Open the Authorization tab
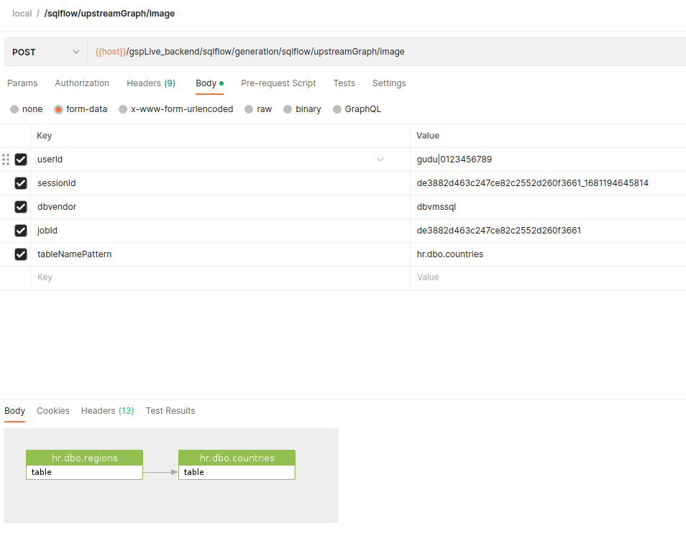686x536 pixels. click(82, 83)
